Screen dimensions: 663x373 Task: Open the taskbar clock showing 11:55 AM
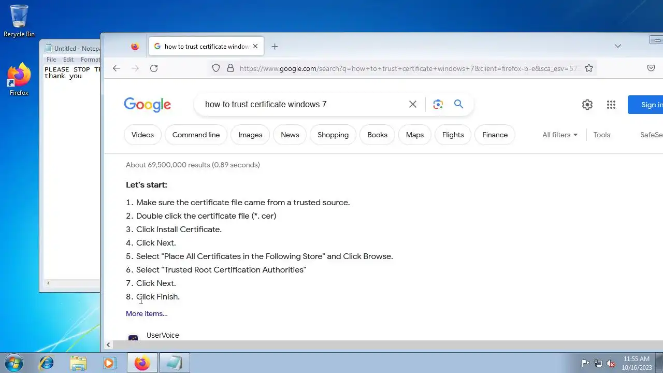pyautogui.click(x=637, y=363)
